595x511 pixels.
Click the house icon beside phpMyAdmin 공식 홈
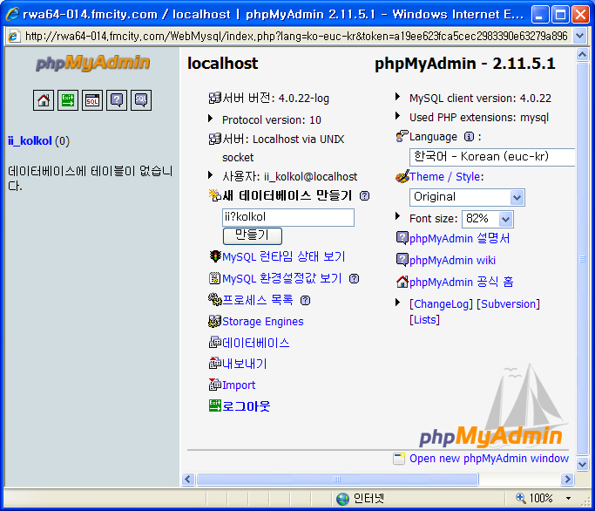[402, 282]
